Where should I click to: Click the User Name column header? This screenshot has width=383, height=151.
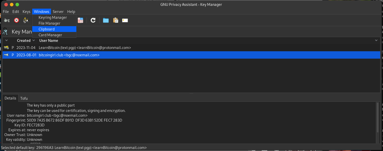click(48, 41)
